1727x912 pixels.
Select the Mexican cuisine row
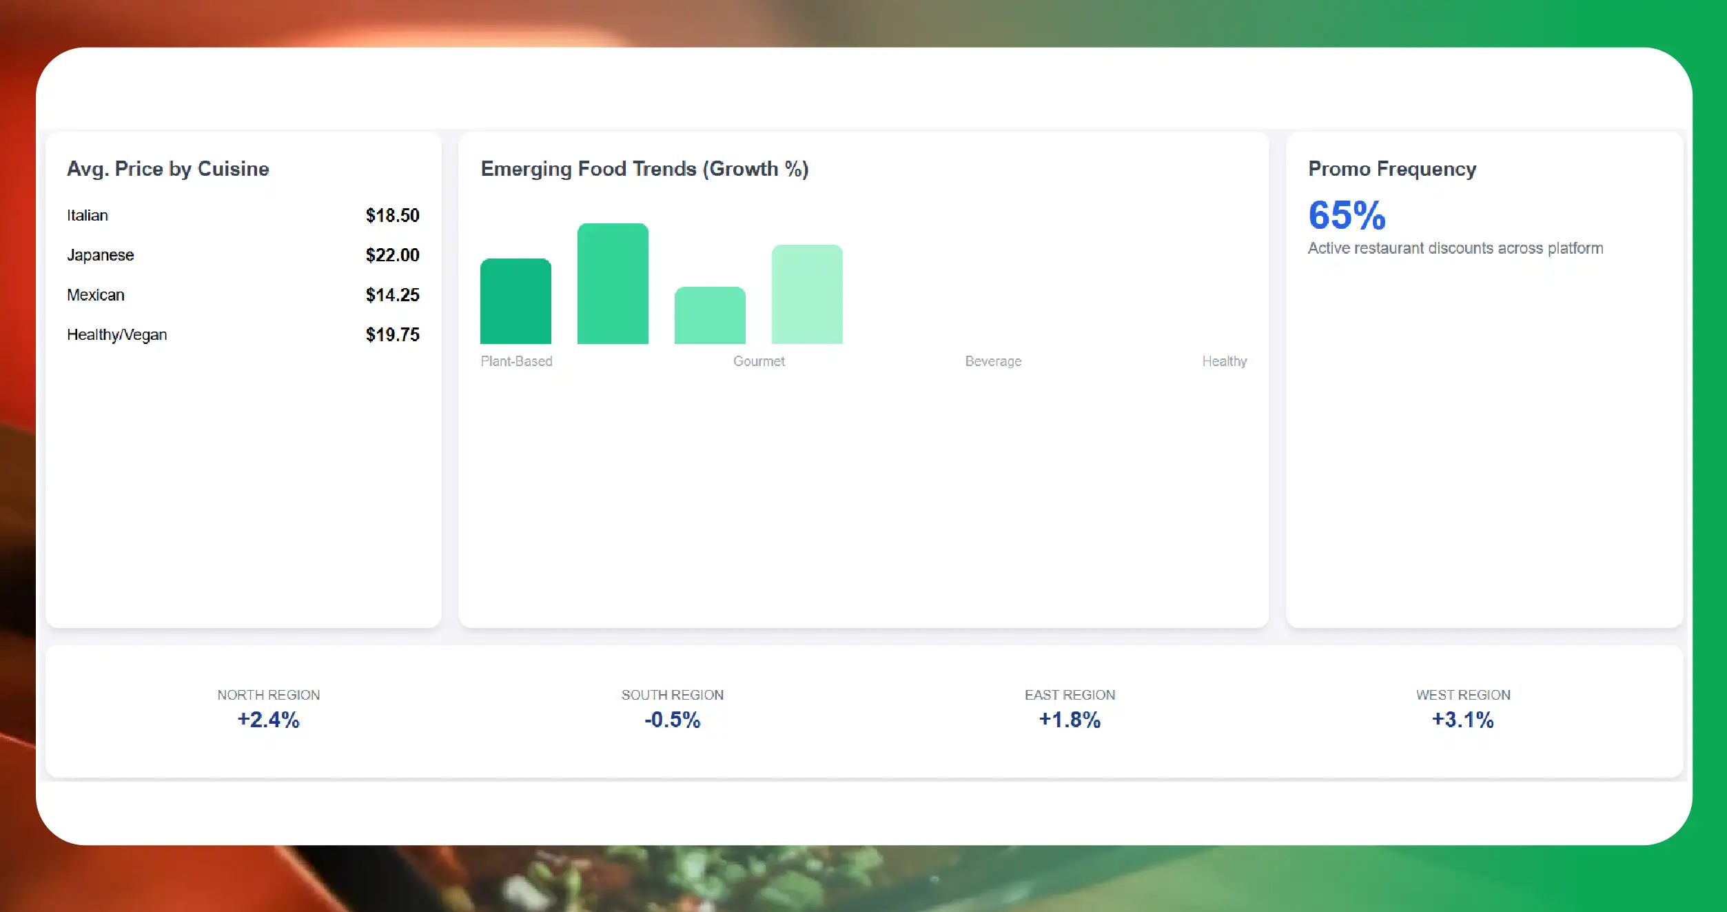point(243,295)
